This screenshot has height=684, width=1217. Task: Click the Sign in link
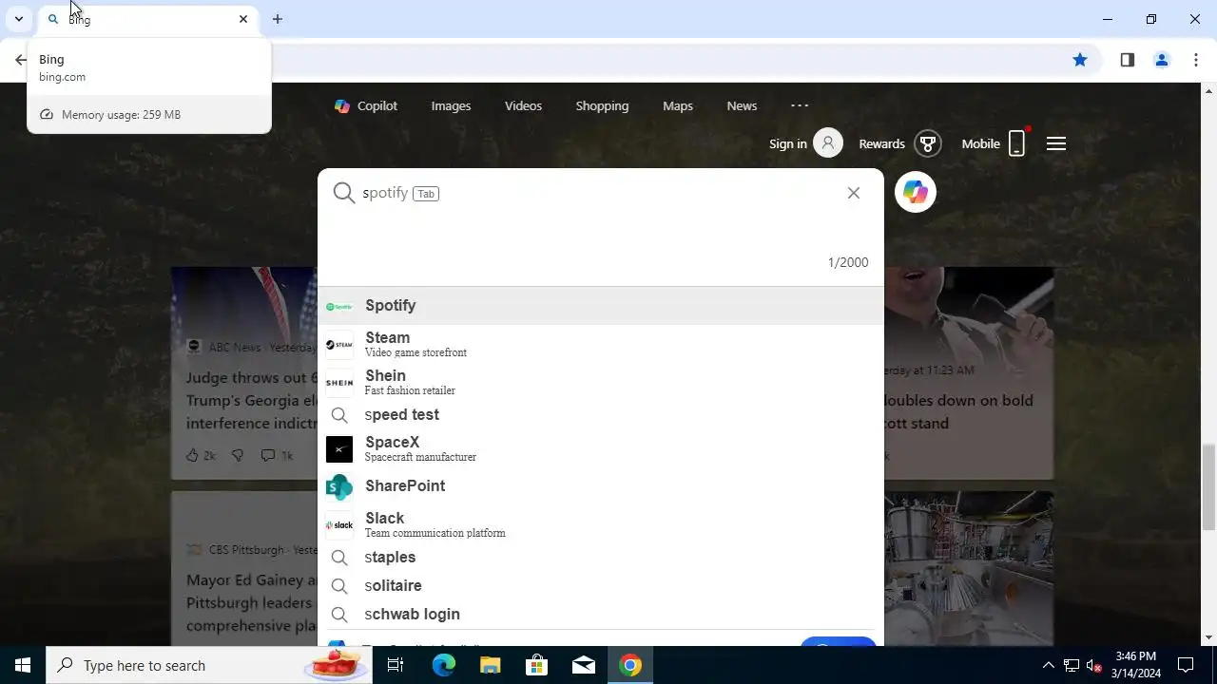click(788, 143)
